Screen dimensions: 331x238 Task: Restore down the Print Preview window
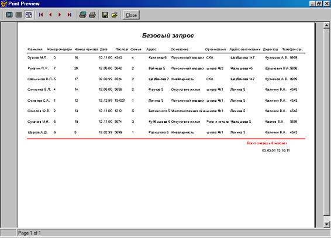click(x=319, y=4)
